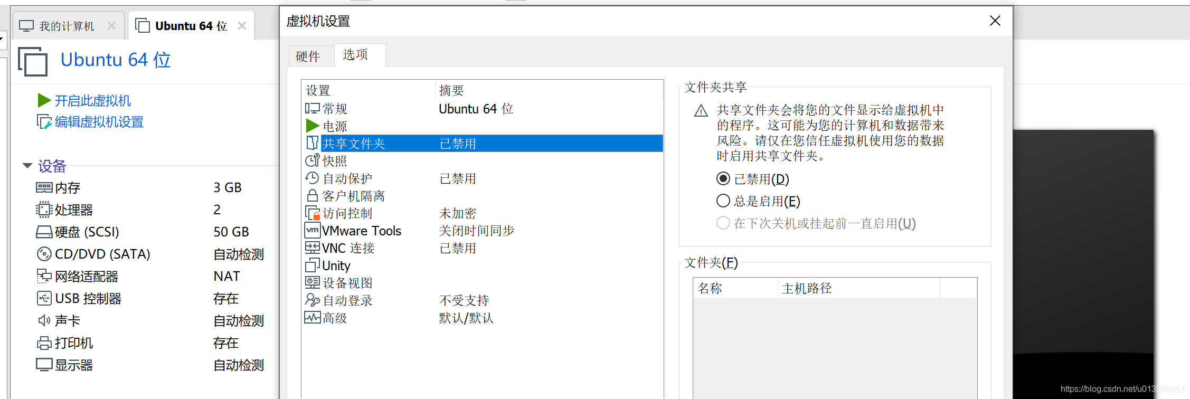Click the 3 GB memory value
This screenshot has width=1190, height=399.
pyautogui.click(x=228, y=187)
